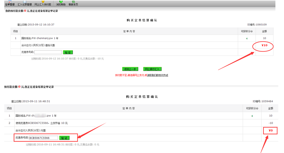The width and height of the screenshot is (284, 153).
Task: Open the 浏览我们的支付方式 link
Action: tap(157, 75)
